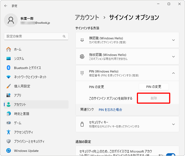Click the PIN の変更 button
This screenshot has width=185, height=156.
coord(154,87)
